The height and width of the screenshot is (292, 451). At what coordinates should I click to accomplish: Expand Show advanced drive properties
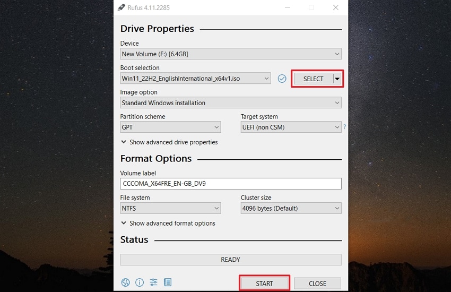pos(169,142)
